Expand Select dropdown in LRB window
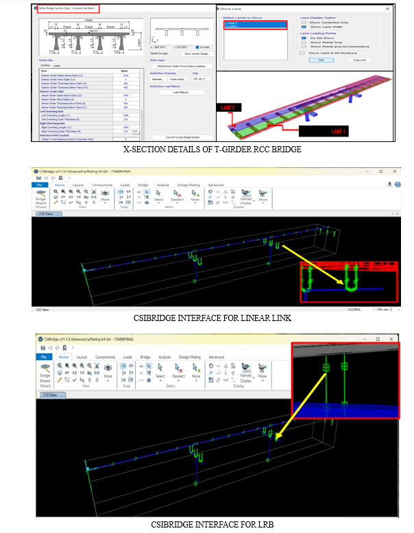 [160, 381]
